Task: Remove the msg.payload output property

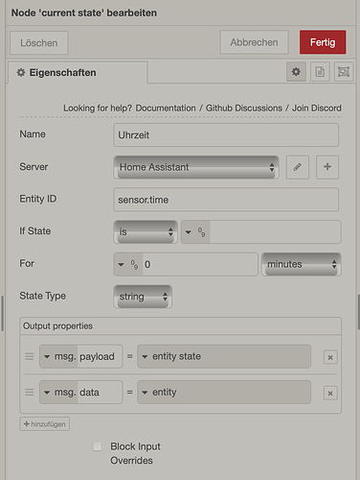Action: (x=330, y=357)
